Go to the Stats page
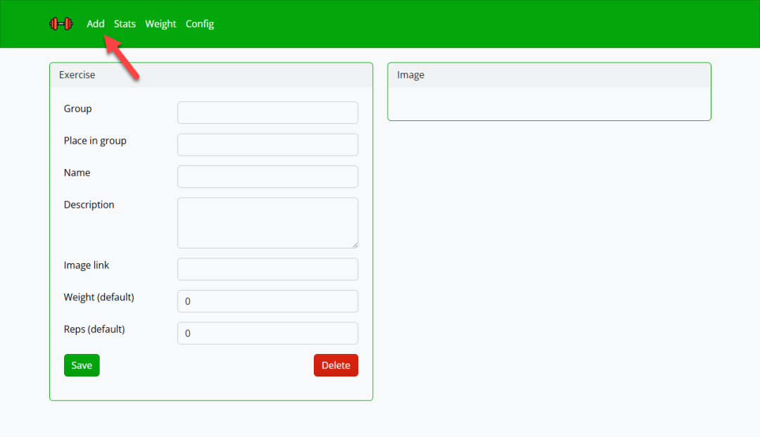 (x=125, y=24)
